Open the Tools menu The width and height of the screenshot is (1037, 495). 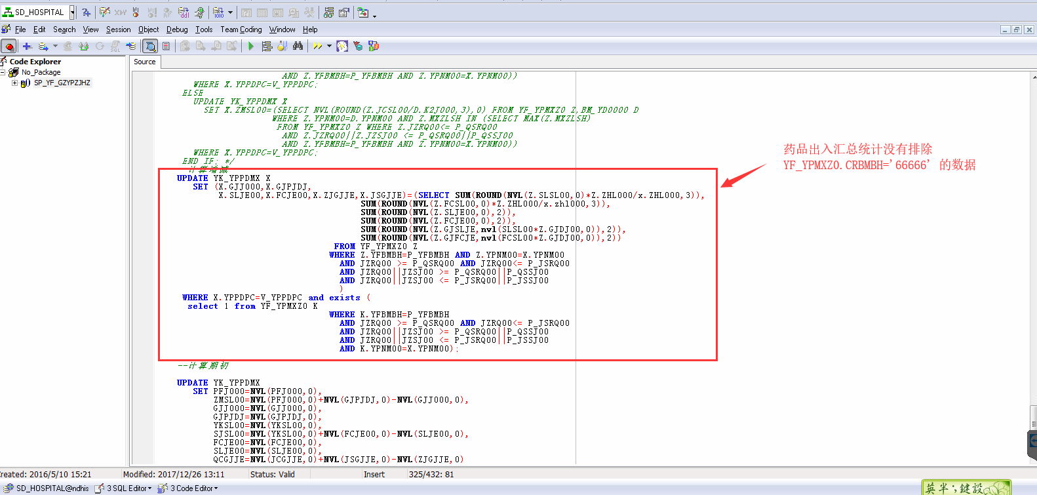point(204,30)
